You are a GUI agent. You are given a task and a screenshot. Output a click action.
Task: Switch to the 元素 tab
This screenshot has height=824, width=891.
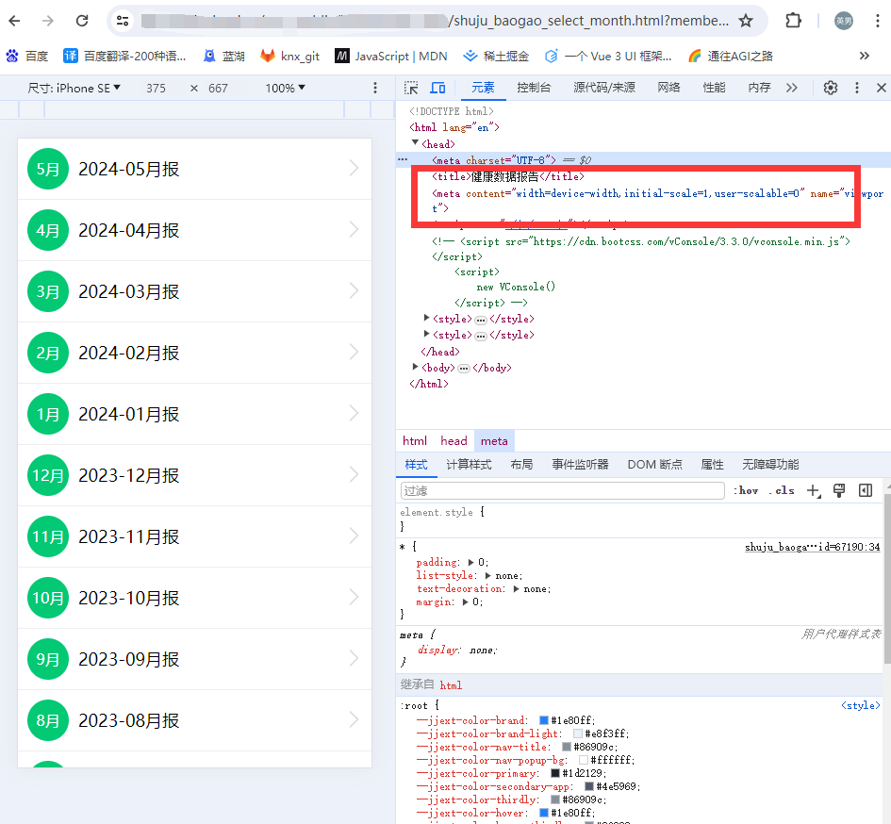click(x=483, y=88)
